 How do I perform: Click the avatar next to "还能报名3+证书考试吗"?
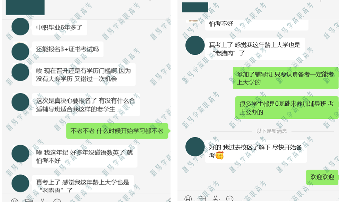point(20,51)
